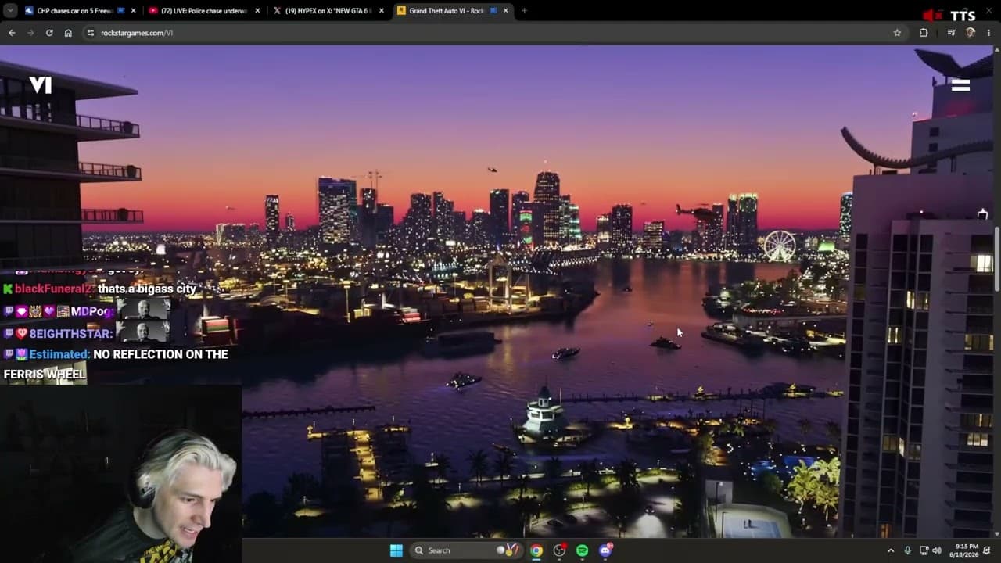This screenshot has height=563, width=1001.
Task: View site information for rockstargames.com
Action: point(91,33)
